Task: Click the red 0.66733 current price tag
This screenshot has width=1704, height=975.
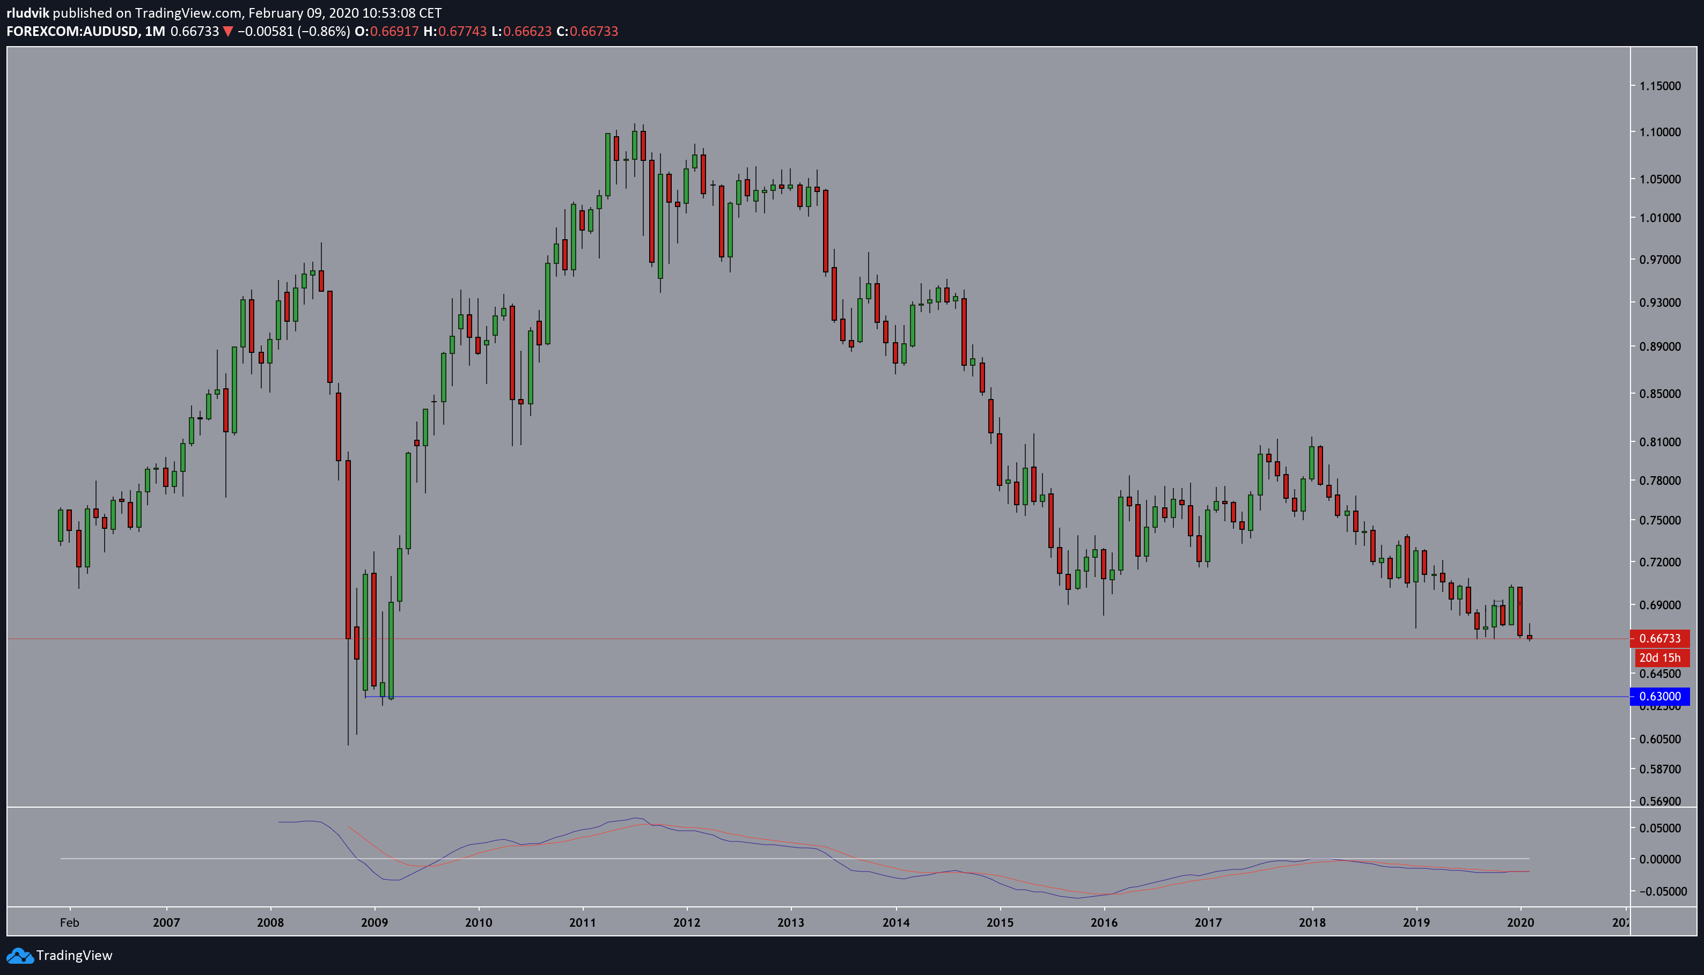Action: click(1660, 639)
